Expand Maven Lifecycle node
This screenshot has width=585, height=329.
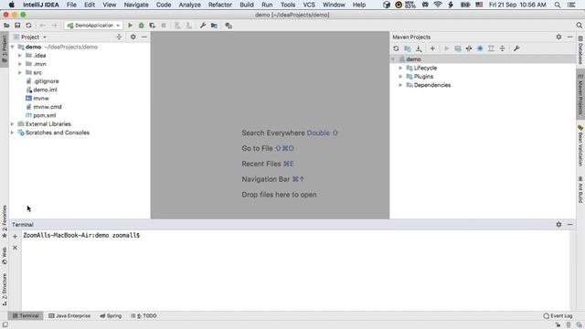(x=400, y=68)
